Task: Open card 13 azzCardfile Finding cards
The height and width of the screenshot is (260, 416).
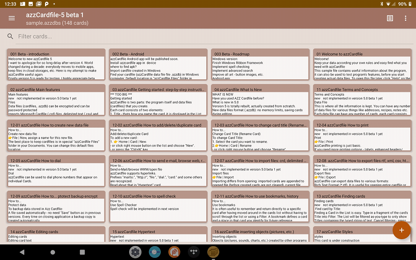Action: 362,206
